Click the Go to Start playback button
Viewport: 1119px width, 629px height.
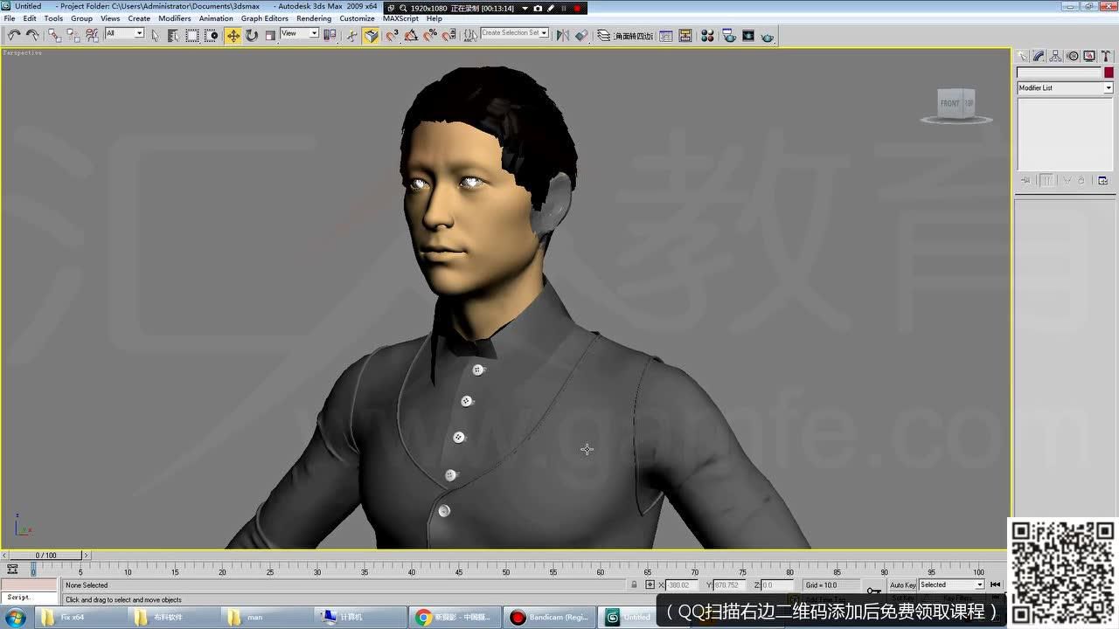(995, 584)
